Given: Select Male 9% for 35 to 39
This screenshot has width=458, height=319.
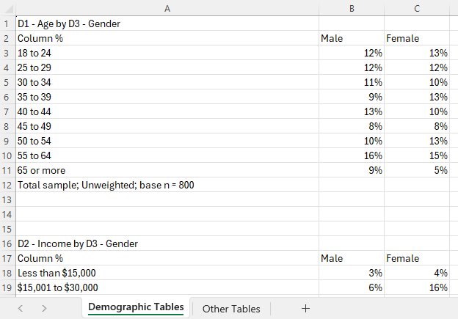Looking at the screenshot, I should 352,97.
